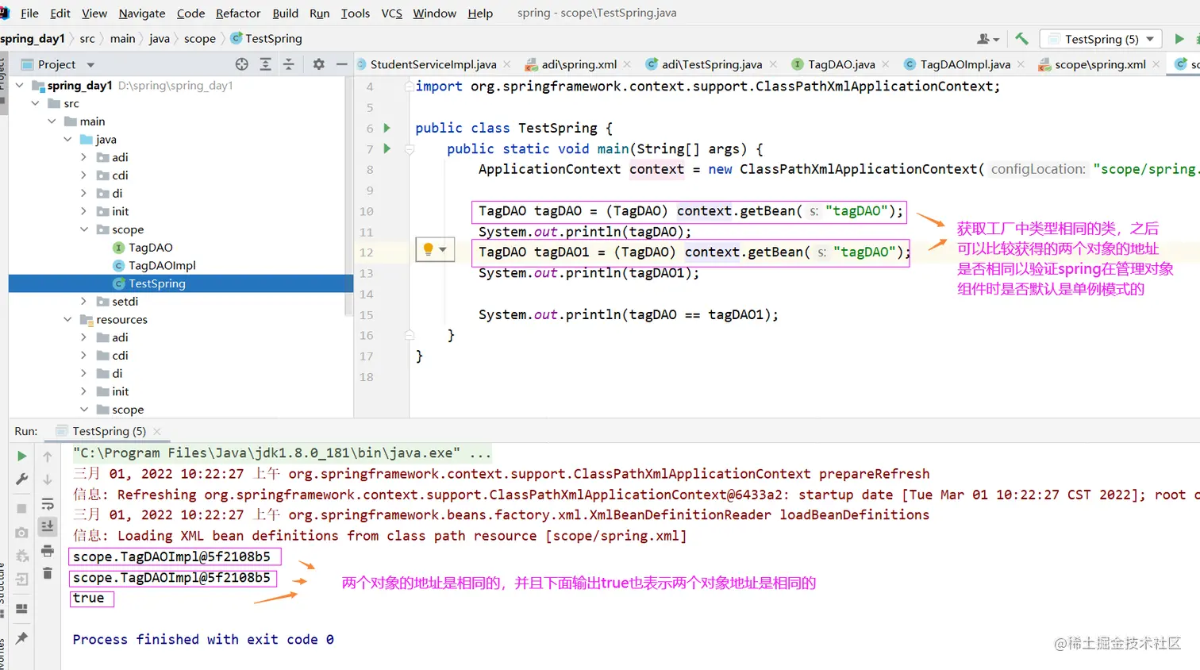Click the locate/select opened file target icon
The width and height of the screenshot is (1200, 670).
pyautogui.click(x=242, y=64)
